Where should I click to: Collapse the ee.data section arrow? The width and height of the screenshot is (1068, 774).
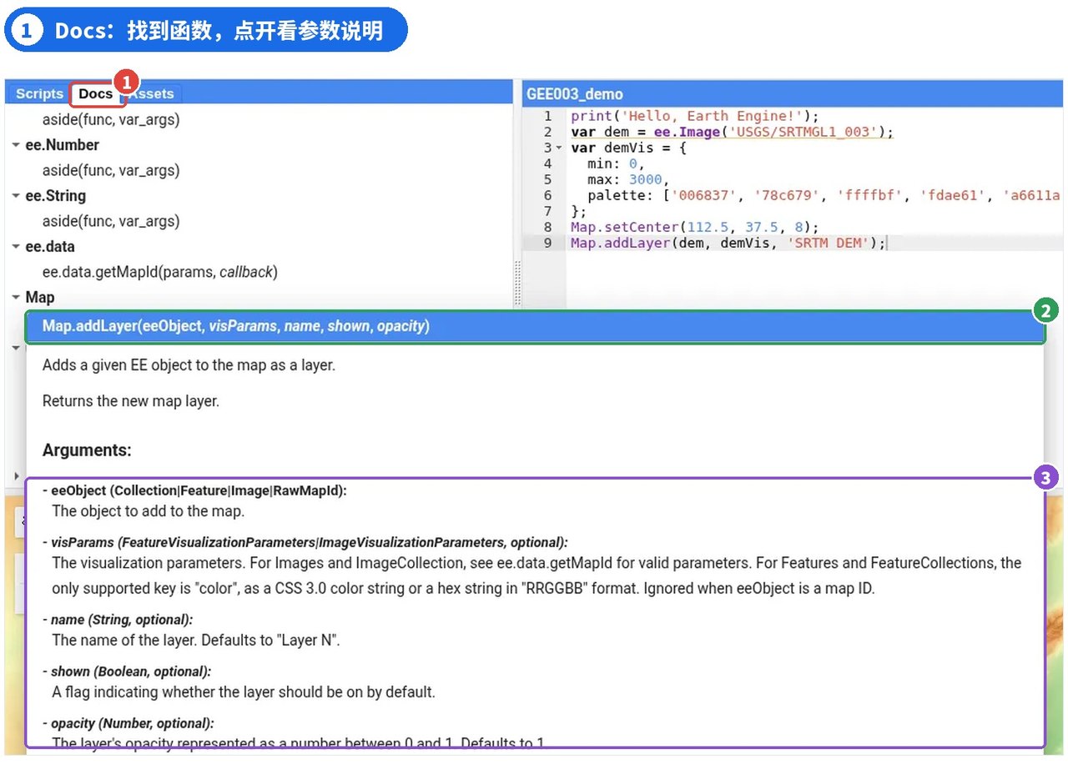coord(16,247)
